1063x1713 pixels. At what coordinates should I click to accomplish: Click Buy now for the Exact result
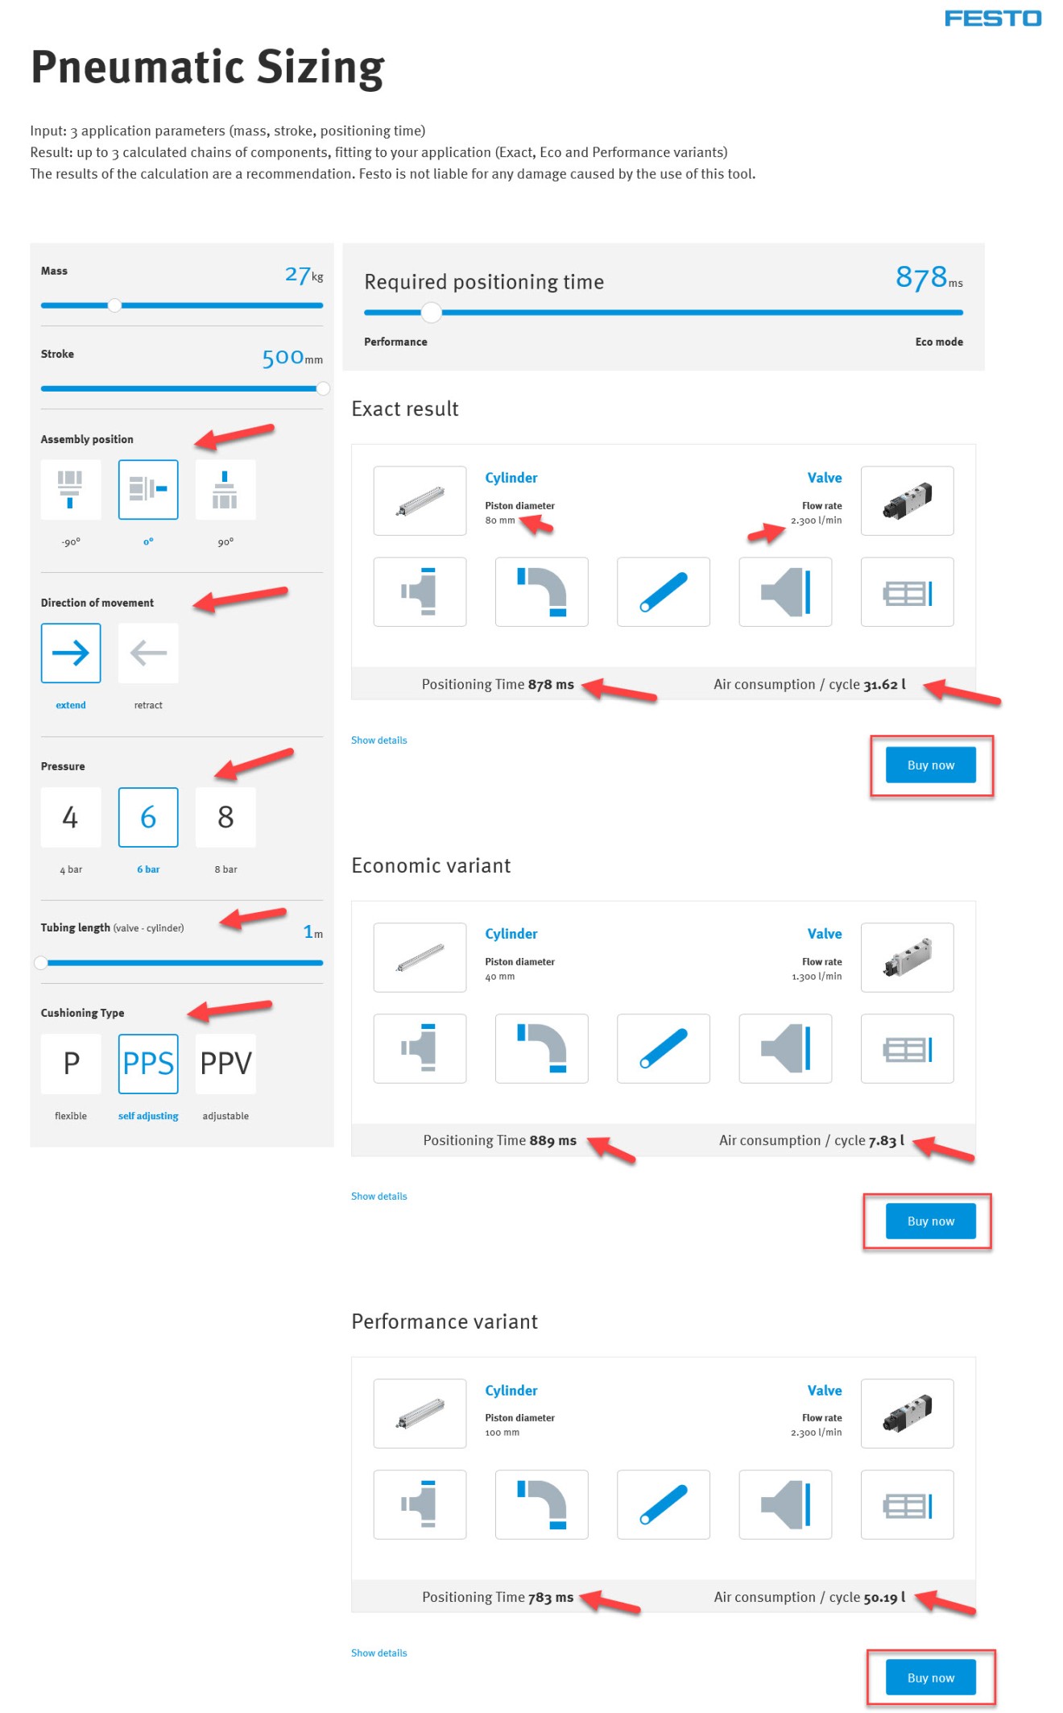pos(931,765)
